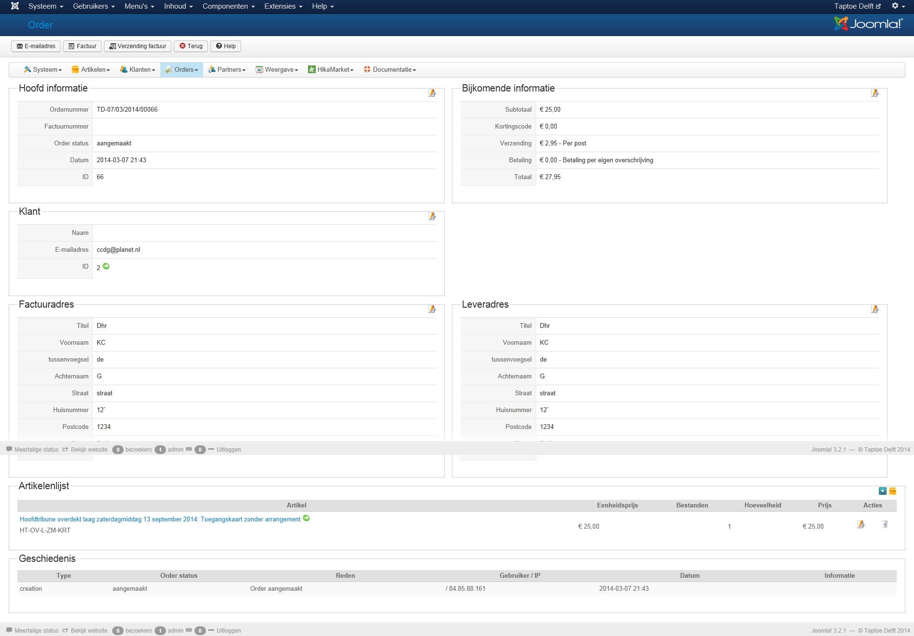The width and height of the screenshot is (914, 636).
Task: Click the edit icon for Bijkomende informatie
Action: [x=875, y=93]
